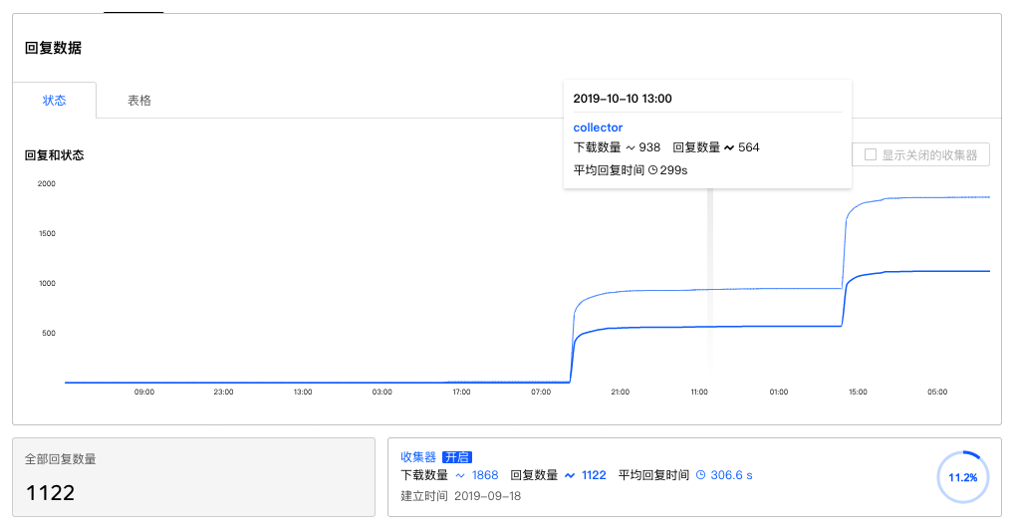The height and width of the screenshot is (529, 1017).
Task: Enable 显示关闭的收集器 checkbox
Action: tap(871, 154)
